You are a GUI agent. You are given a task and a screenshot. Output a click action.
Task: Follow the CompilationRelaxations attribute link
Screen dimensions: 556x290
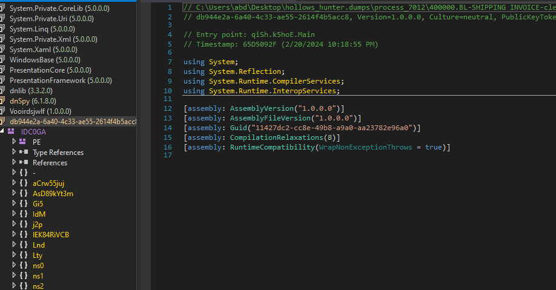[277, 137]
